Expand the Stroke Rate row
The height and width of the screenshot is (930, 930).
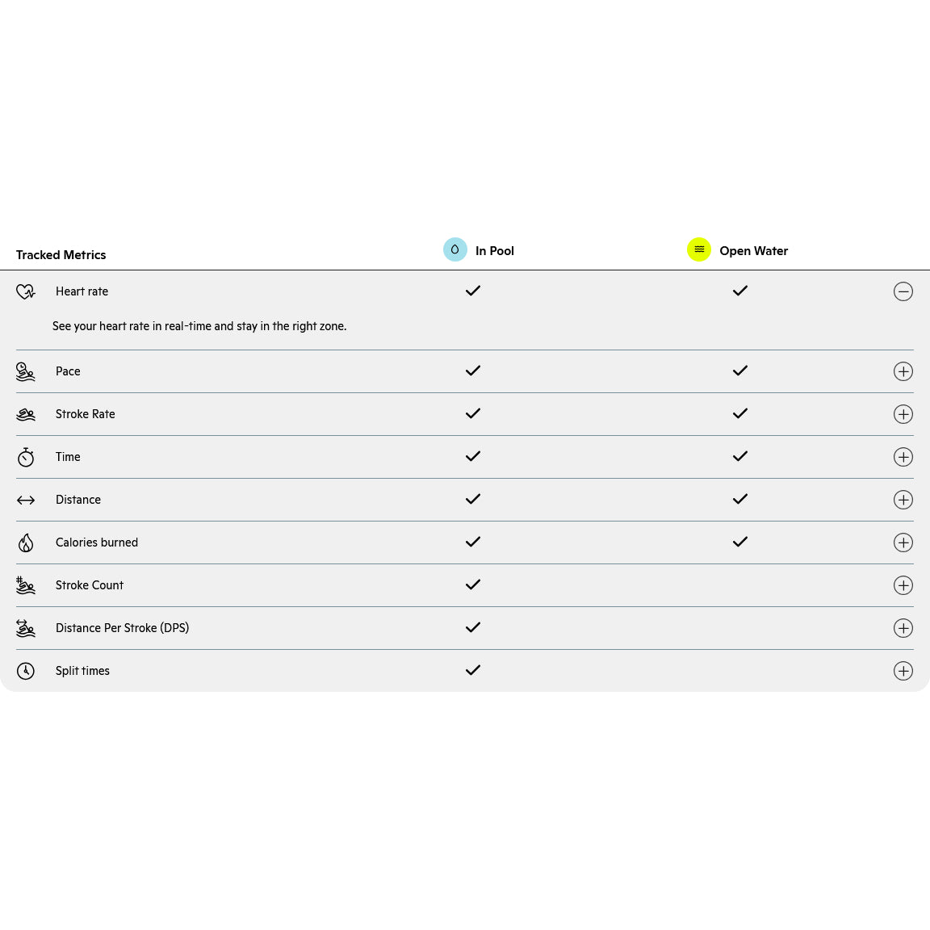[903, 414]
